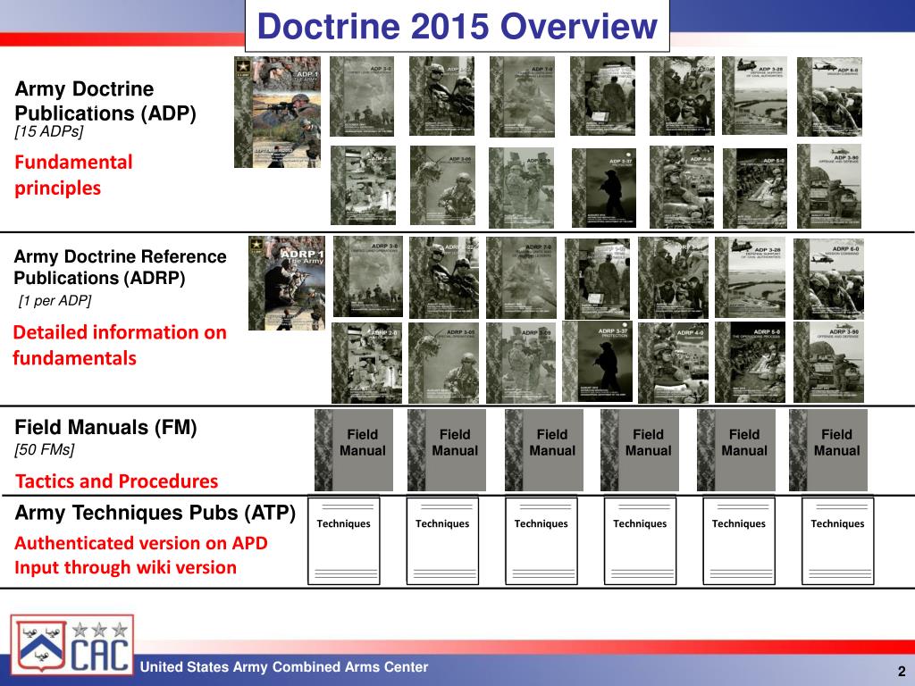Open the first Techniques document in the row
The height and width of the screenshot is (686, 915).
[344, 540]
